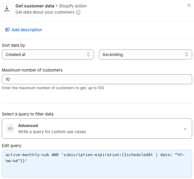
Task: Focus the Maximum number of customers field
Action: (x=97, y=79)
